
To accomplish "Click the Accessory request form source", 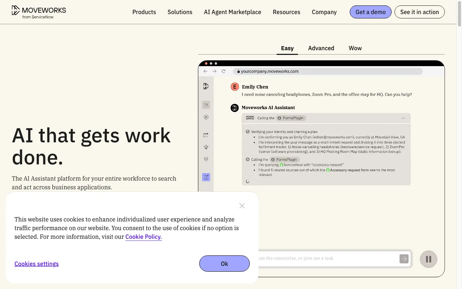I will 347,170.
